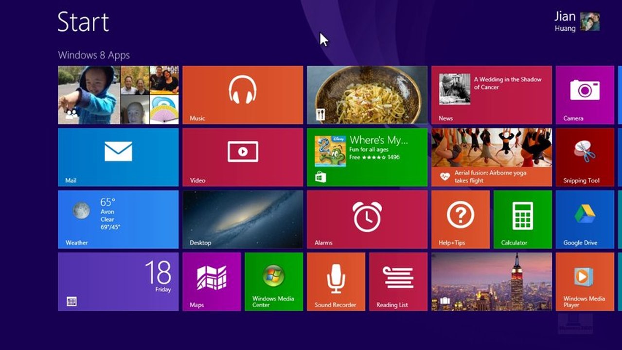Open the Desktop tile
Screen dimensions: 622x350
pyautogui.click(x=243, y=219)
